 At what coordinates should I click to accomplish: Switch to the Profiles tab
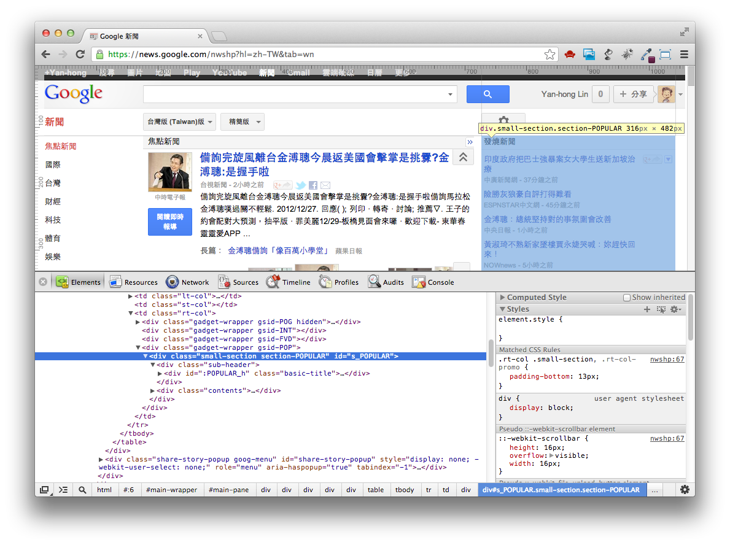coord(339,282)
